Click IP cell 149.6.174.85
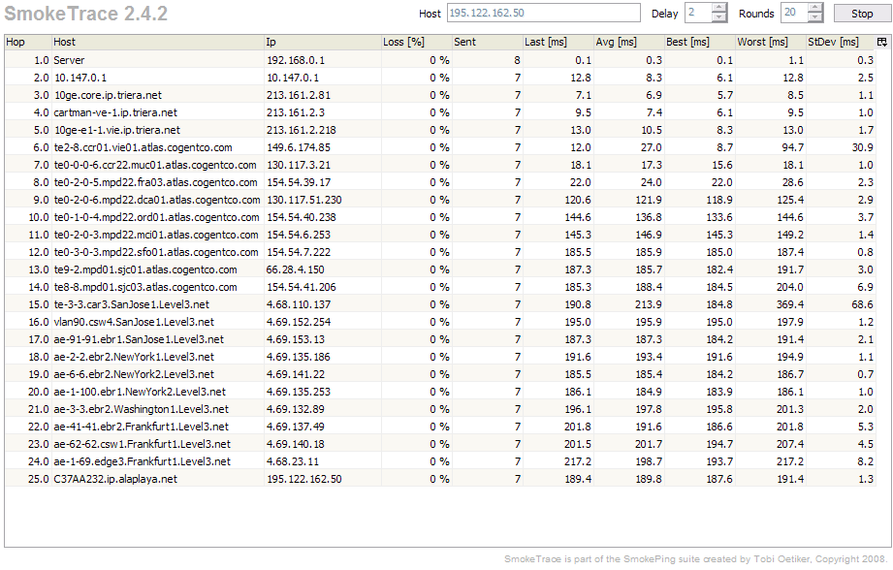This screenshot has width=893, height=570. coord(299,147)
